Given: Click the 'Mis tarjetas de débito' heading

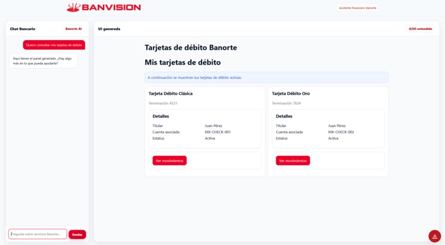Looking at the screenshot, I should pyautogui.click(x=183, y=62).
